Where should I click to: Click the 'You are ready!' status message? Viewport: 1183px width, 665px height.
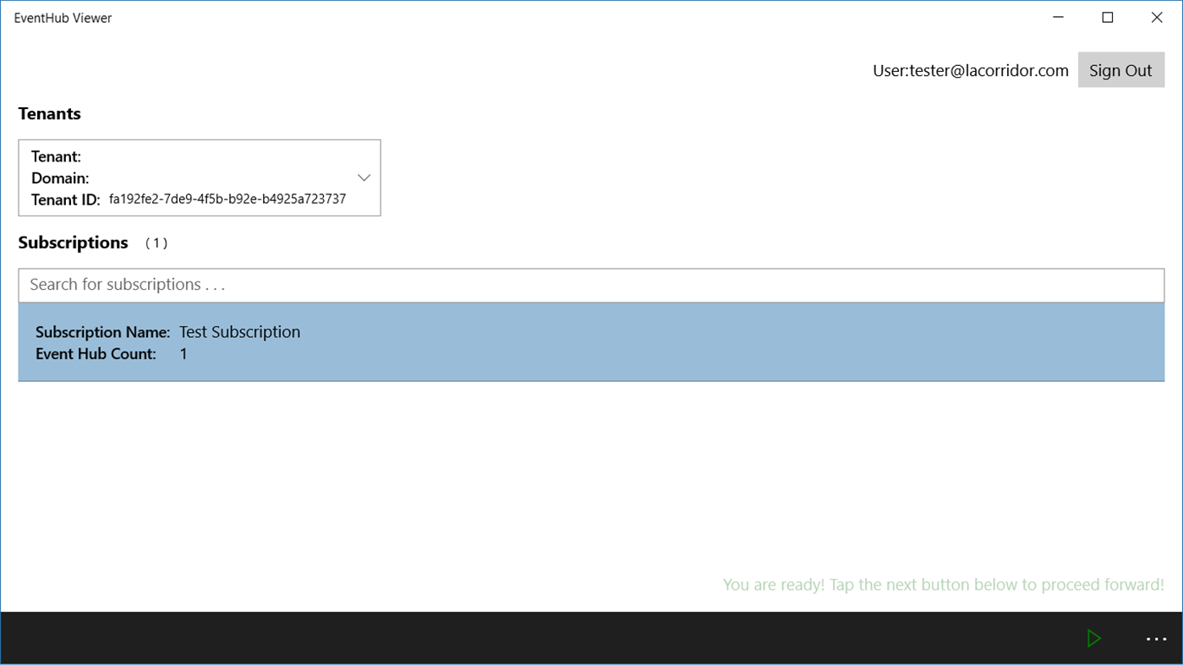tap(943, 584)
